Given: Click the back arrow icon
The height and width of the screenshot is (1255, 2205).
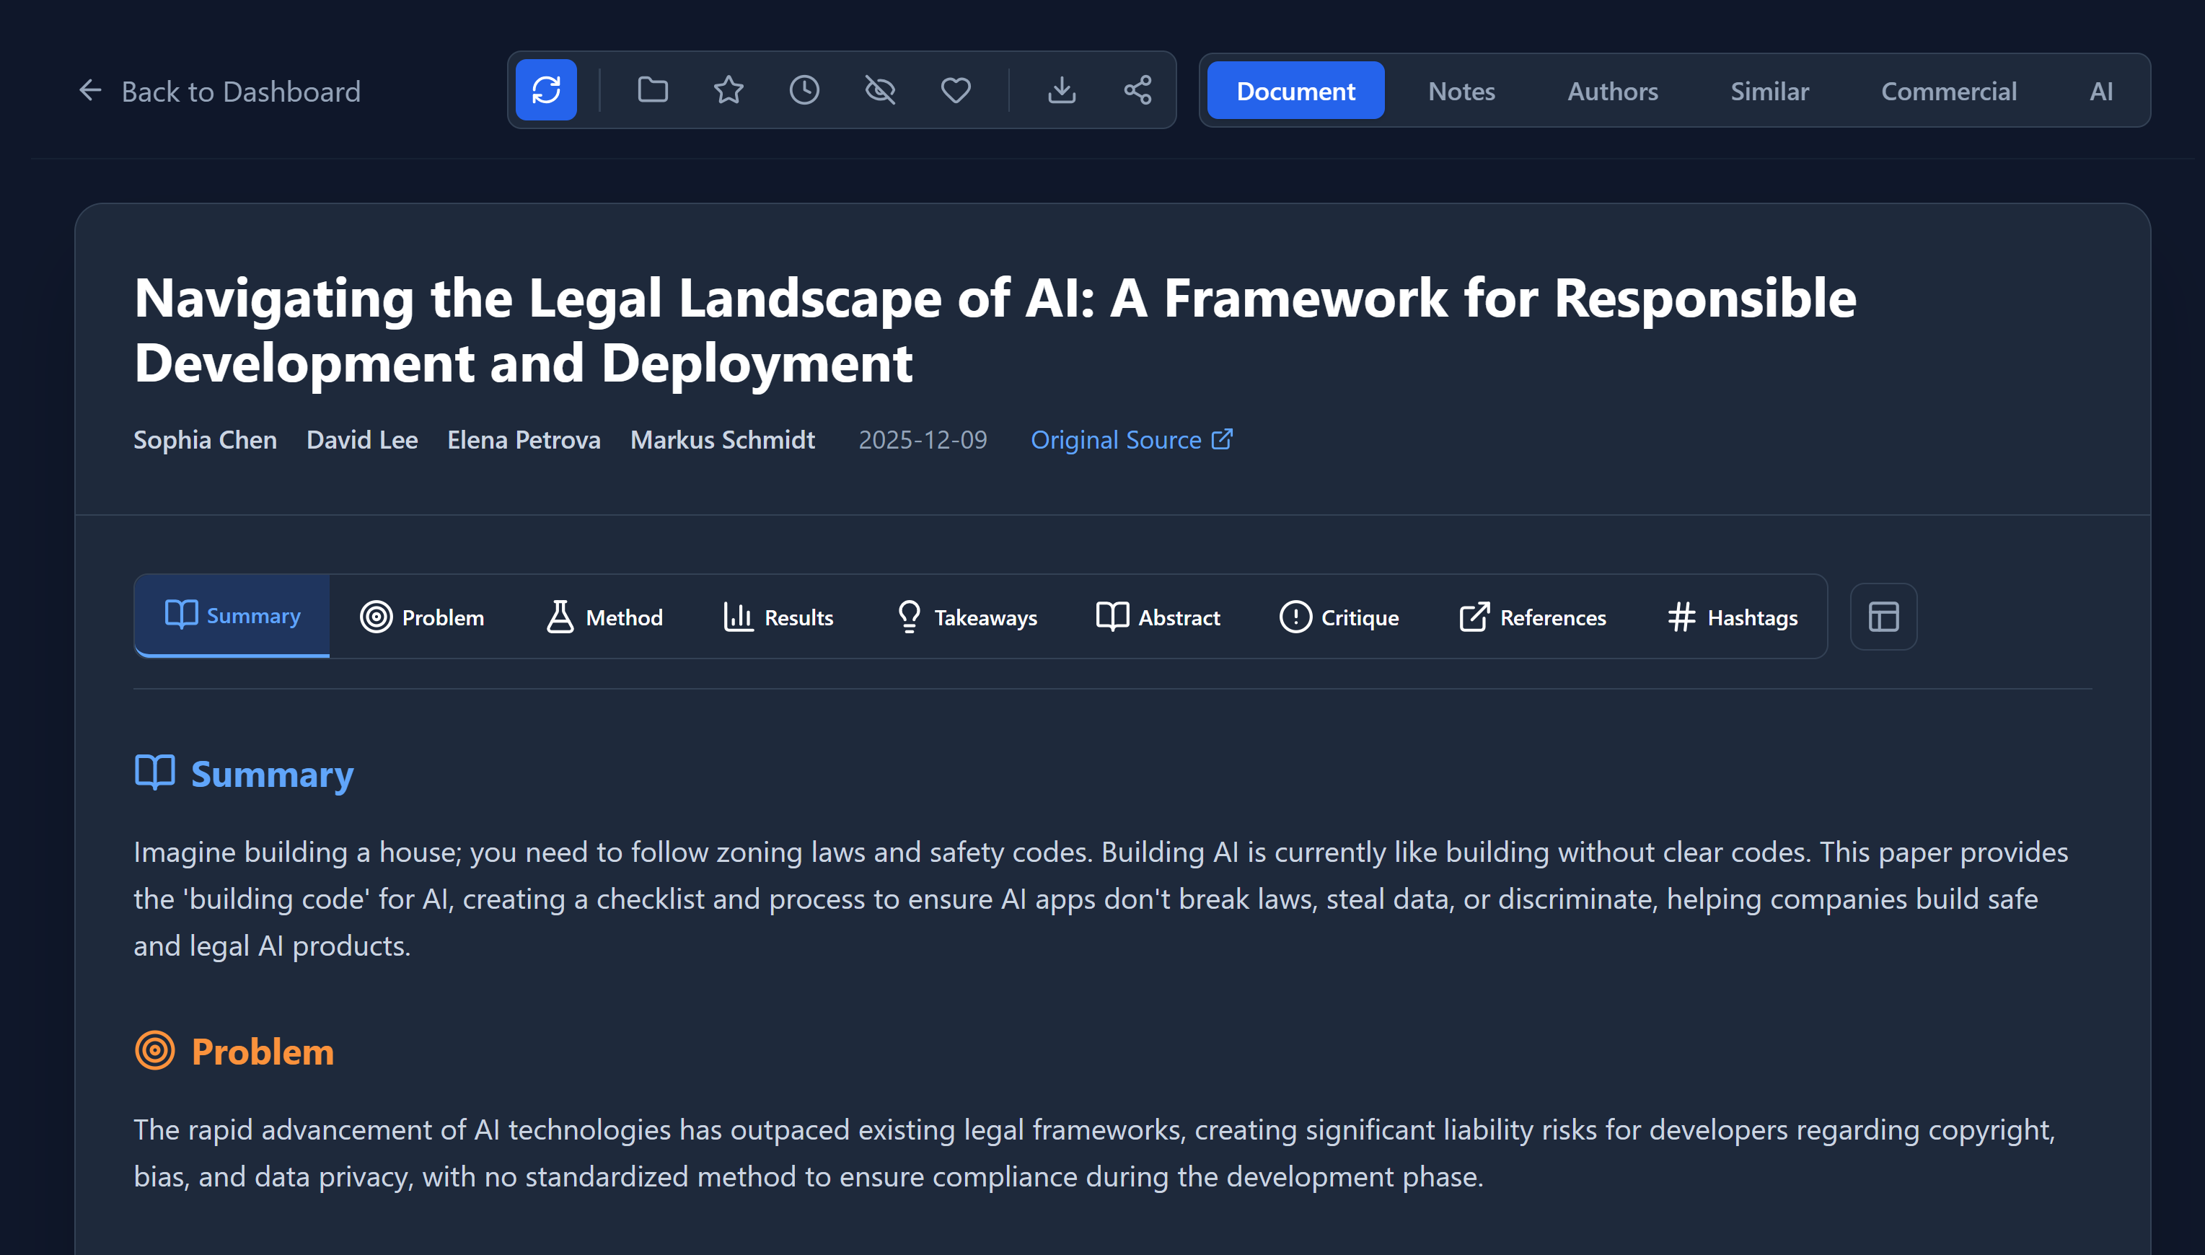Looking at the screenshot, I should coord(89,90).
